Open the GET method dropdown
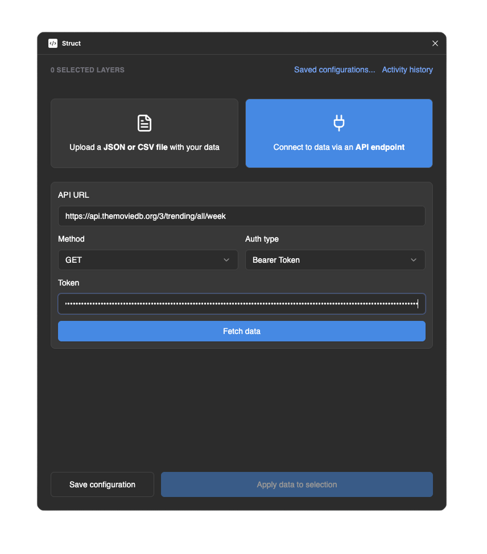Image resolution: width=487 pixels, height=554 pixels. pyautogui.click(x=148, y=260)
